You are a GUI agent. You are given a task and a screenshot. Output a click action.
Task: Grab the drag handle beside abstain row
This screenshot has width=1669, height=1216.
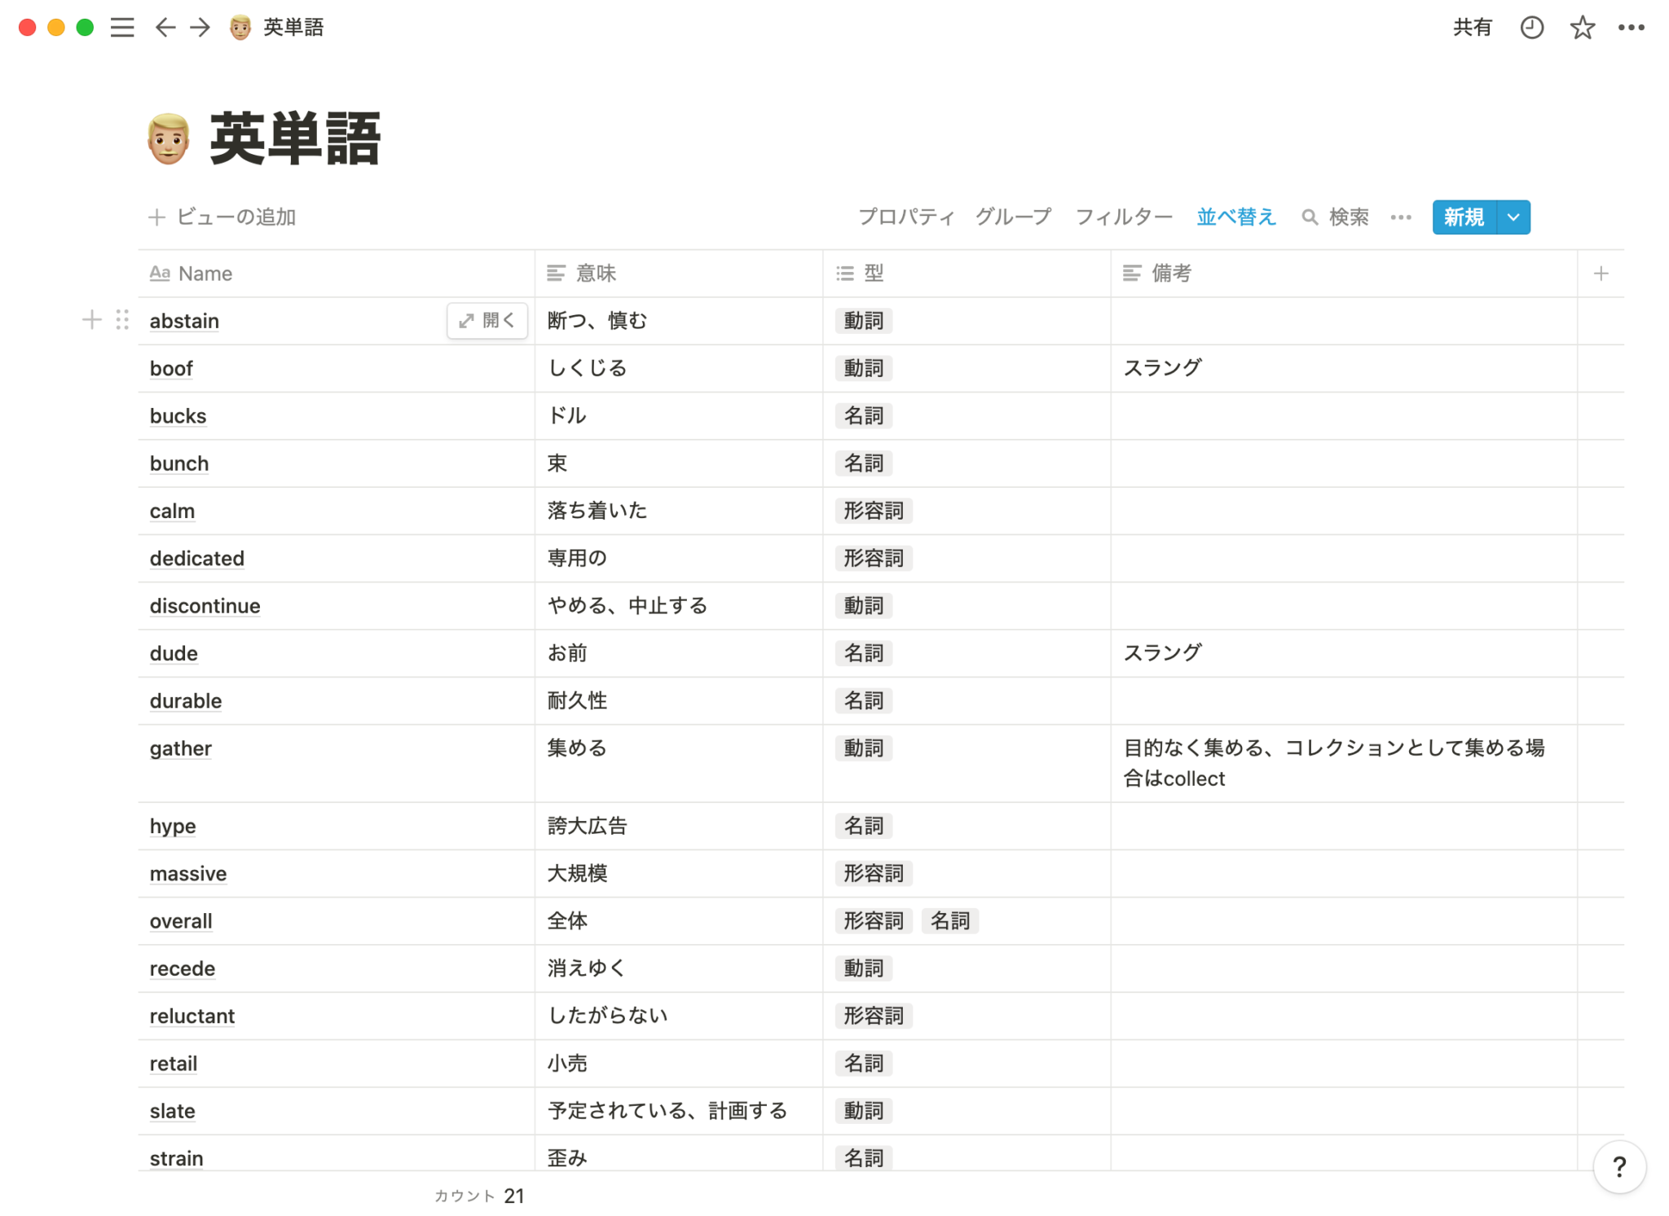122,320
